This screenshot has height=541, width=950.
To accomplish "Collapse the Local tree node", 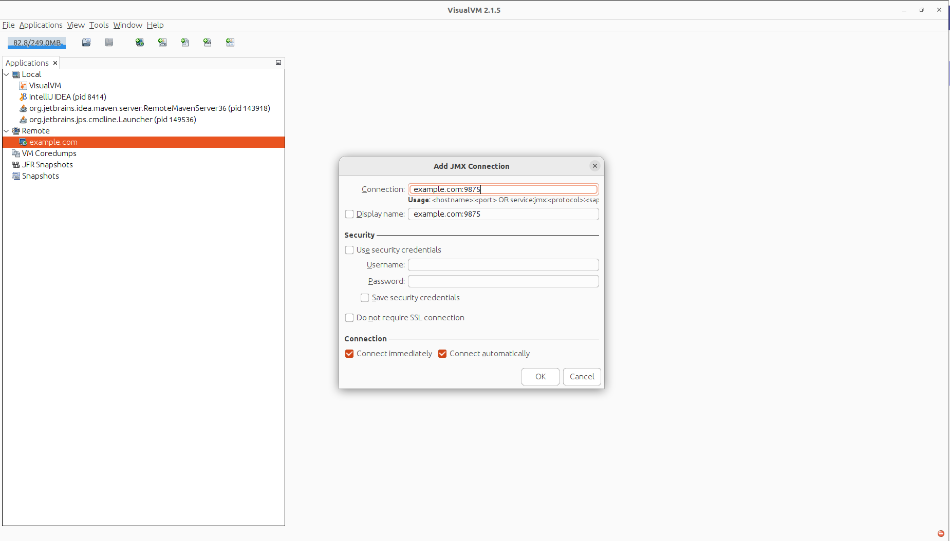I will pyautogui.click(x=7, y=74).
